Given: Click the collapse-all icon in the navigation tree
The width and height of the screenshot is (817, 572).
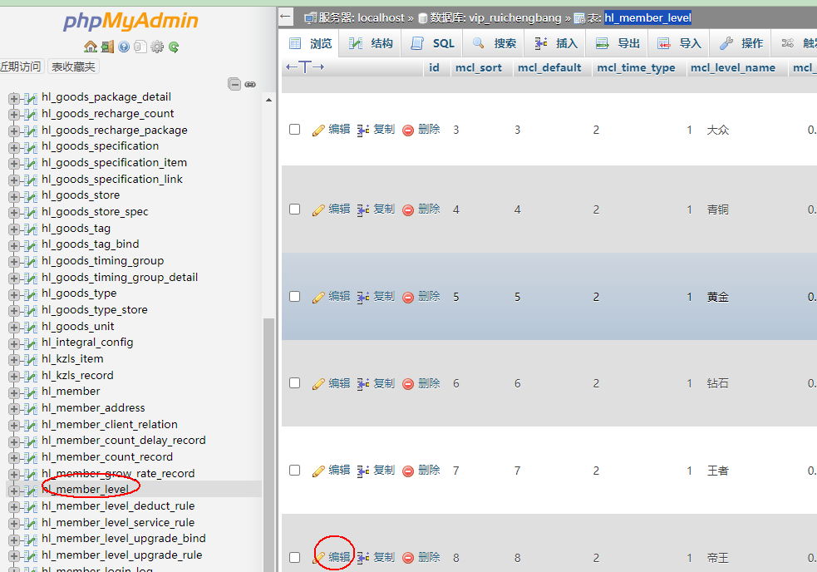Looking at the screenshot, I should (234, 84).
